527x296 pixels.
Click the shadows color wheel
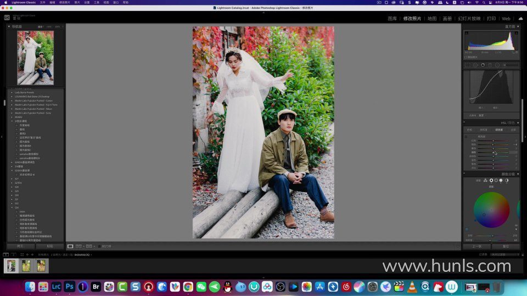coord(491,210)
